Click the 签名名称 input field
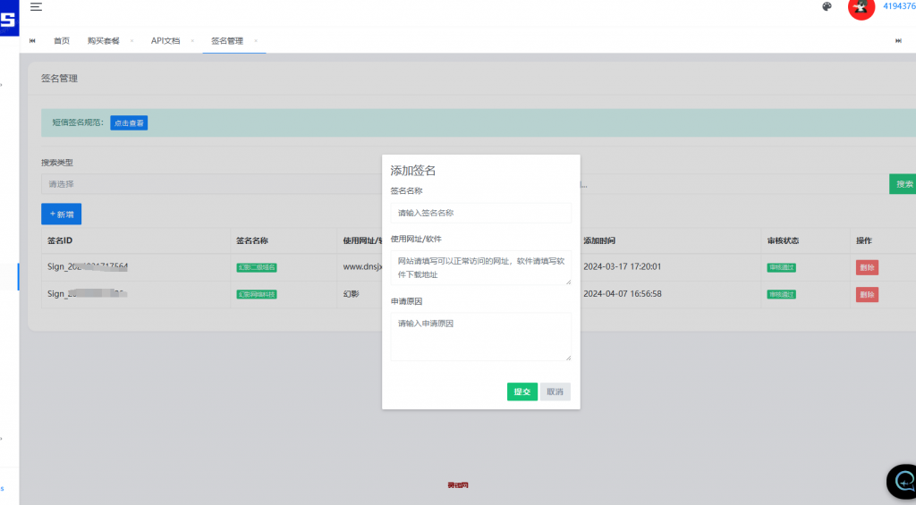 (x=481, y=213)
